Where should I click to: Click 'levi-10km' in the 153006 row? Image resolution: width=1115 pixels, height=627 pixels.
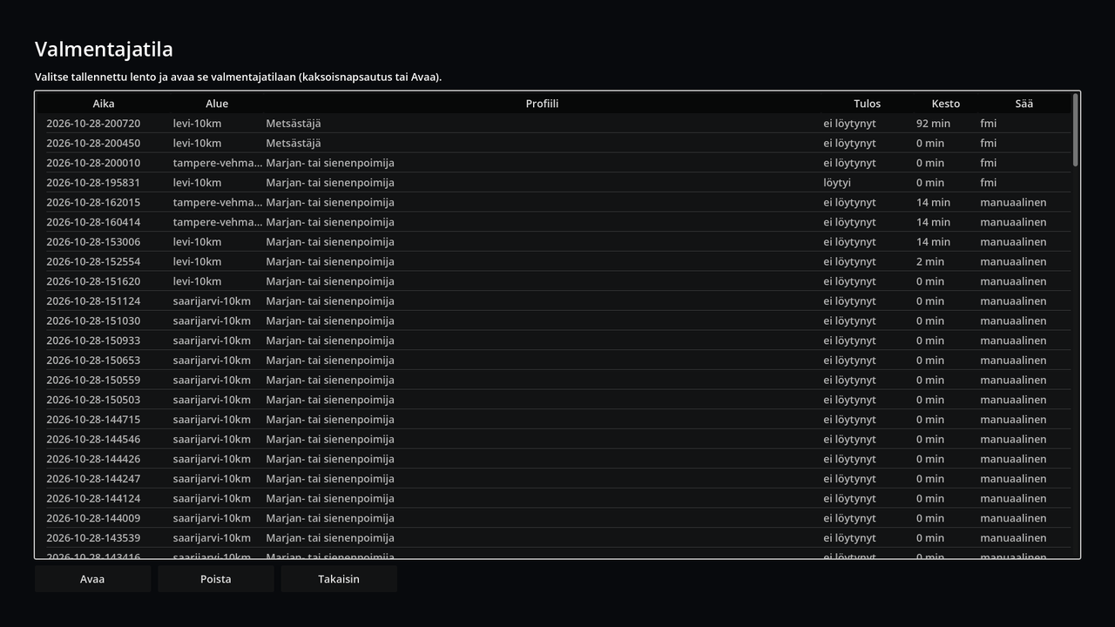click(x=197, y=242)
